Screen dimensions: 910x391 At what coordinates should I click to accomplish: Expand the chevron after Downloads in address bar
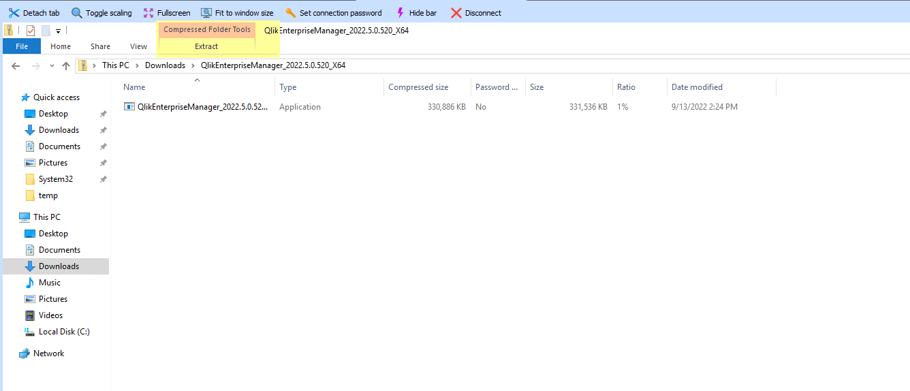click(193, 65)
